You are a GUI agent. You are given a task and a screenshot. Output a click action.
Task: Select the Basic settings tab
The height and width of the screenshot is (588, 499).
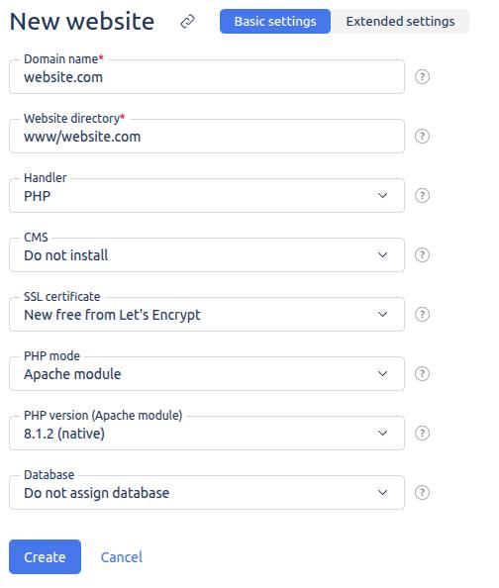(x=275, y=22)
